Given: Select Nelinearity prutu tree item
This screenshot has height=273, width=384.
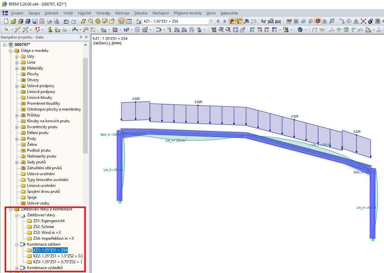Looking at the screenshot, I should click(42, 156).
